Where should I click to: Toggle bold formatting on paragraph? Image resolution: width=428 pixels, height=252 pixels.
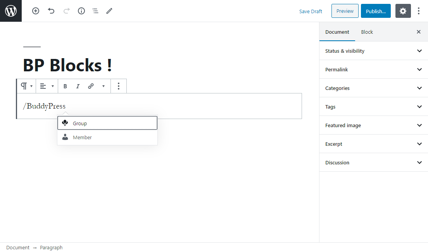[x=65, y=86]
